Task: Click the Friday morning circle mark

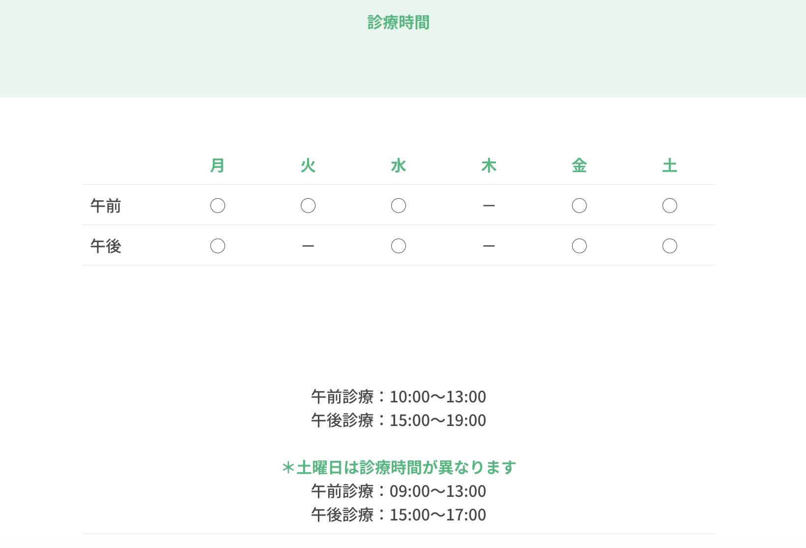Action: (579, 206)
